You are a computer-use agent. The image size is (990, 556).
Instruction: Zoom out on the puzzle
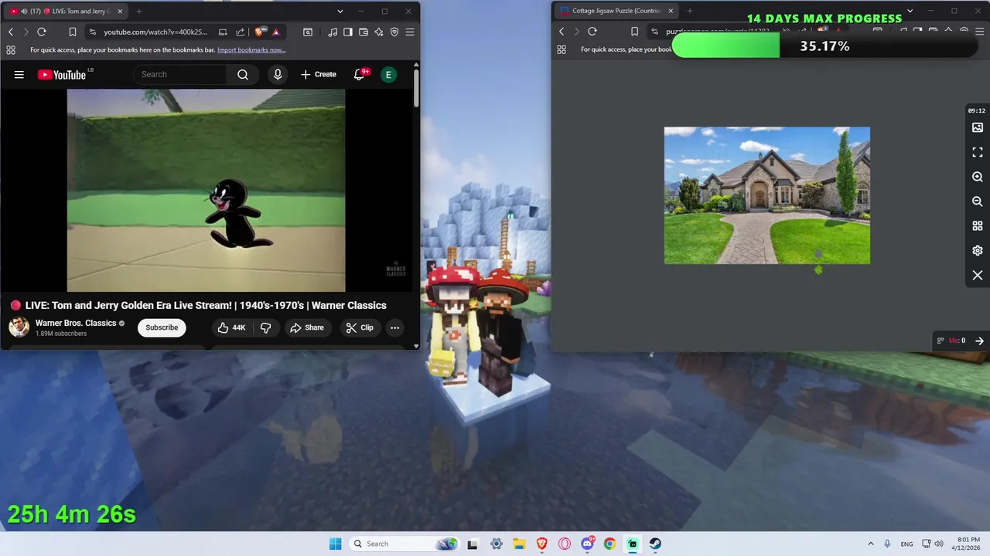click(x=978, y=202)
